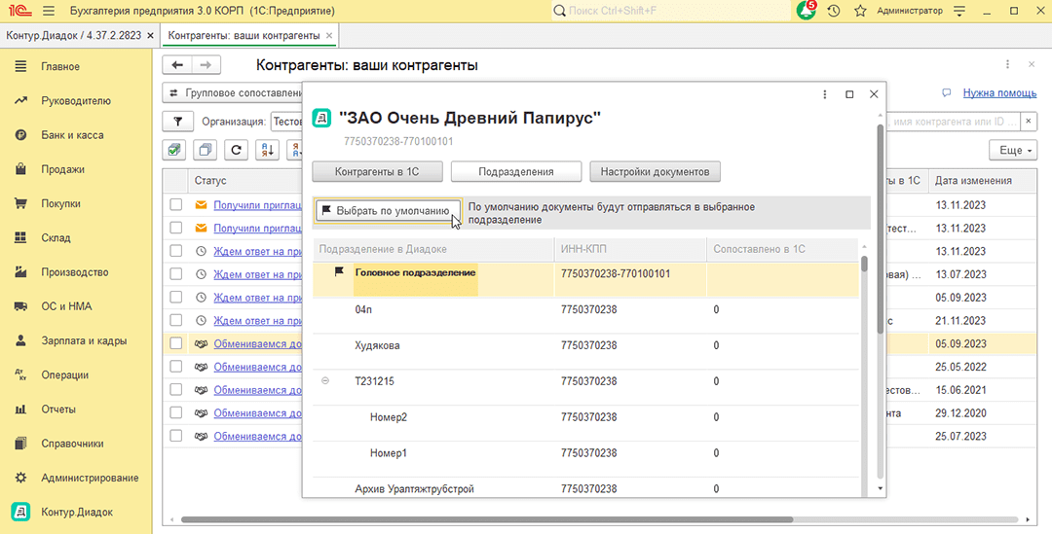
Task: Tick the checkbox for the 15.06.2021 row
Action: coord(175,389)
